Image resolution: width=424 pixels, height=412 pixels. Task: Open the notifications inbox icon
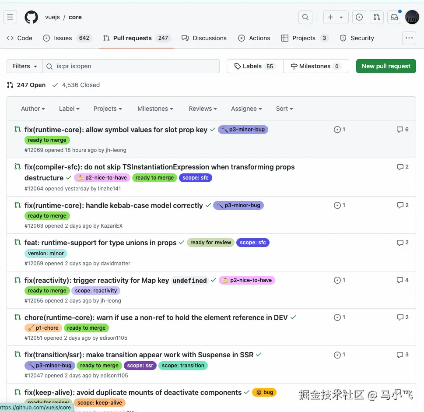pyautogui.click(x=394, y=17)
